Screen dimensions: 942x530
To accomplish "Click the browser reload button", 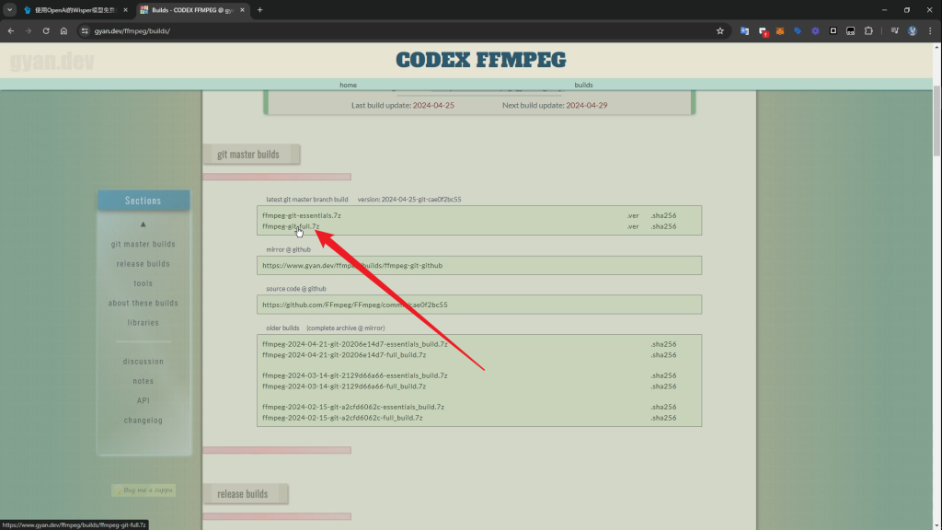I will [x=46, y=30].
